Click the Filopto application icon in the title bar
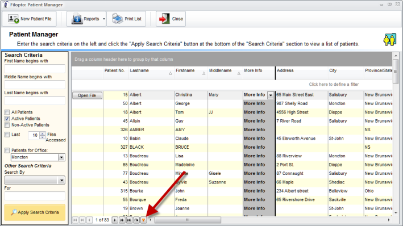The image size is (403, 226). (5, 5)
